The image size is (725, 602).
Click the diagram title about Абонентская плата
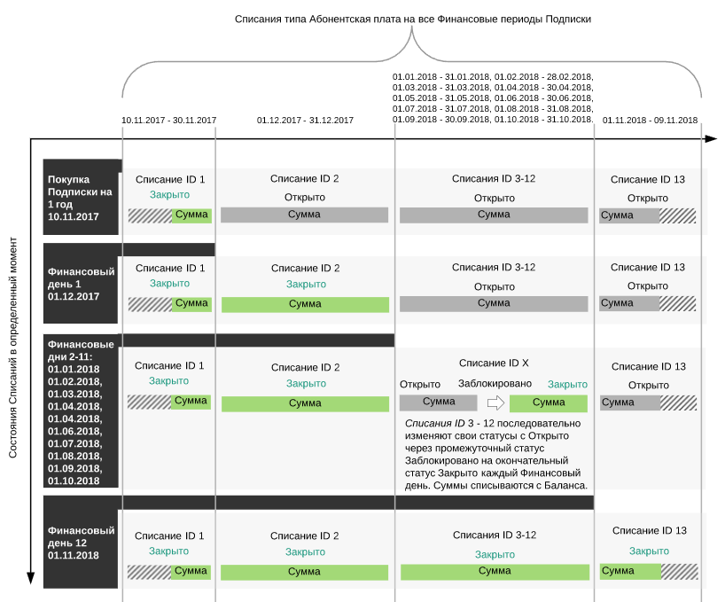click(412, 19)
